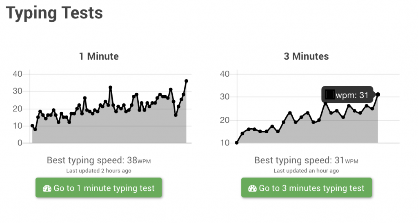
Task: Click the speedometer icon on 1 minute button
Action: click(47, 188)
